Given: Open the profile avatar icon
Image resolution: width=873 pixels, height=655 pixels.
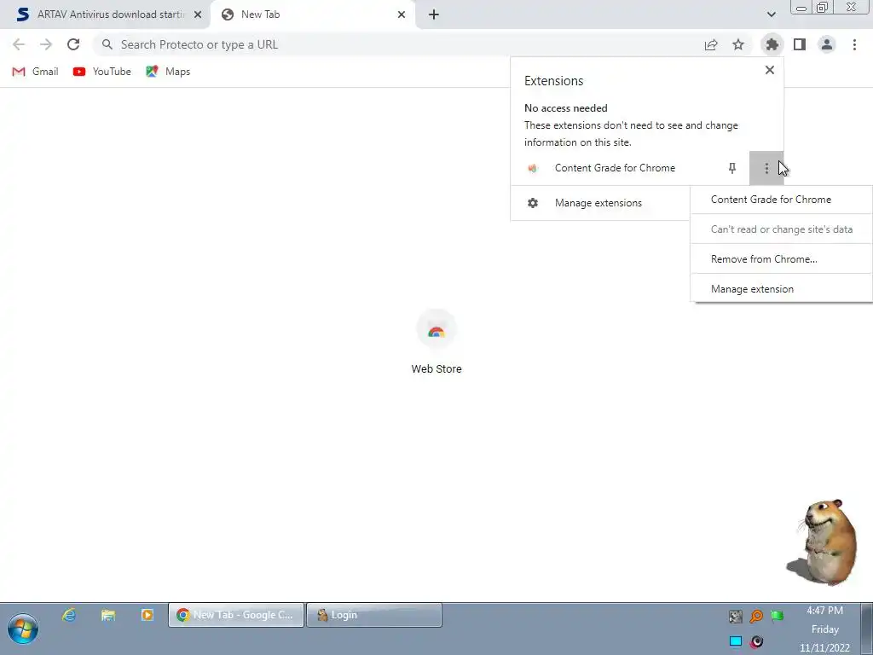Looking at the screenshot, I should tap(827, 44).
